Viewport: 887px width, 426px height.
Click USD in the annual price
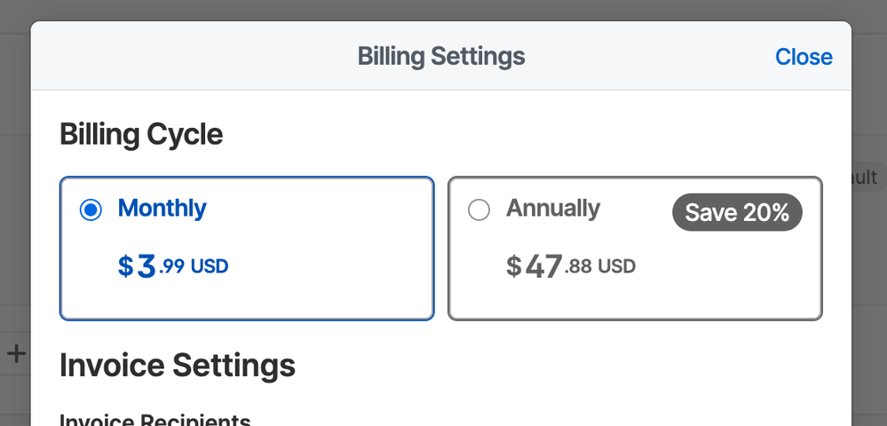(616, 265)
